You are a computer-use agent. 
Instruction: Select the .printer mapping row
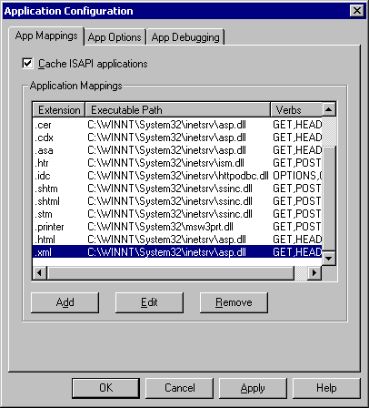[177, 227]
